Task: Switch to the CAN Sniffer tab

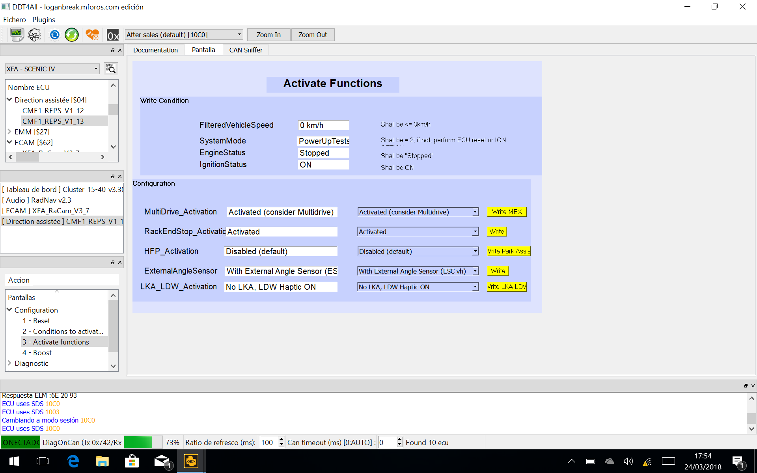Action: (x=246, y=50)
